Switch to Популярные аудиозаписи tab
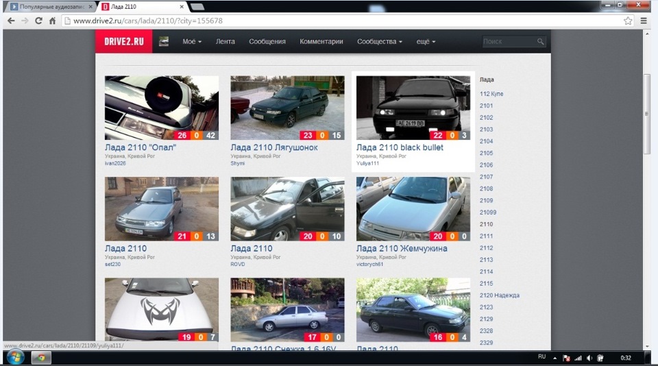 point(51,7)
